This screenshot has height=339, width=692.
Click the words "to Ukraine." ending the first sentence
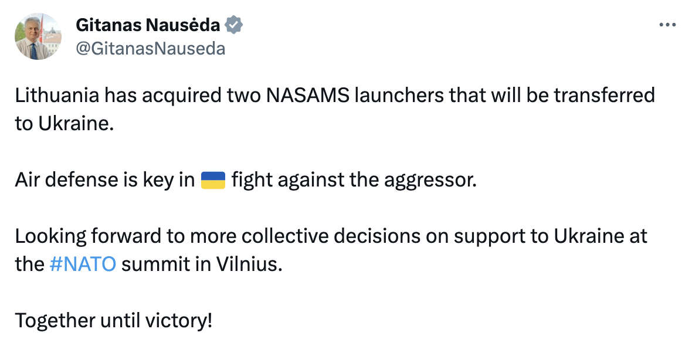(63, 124)
